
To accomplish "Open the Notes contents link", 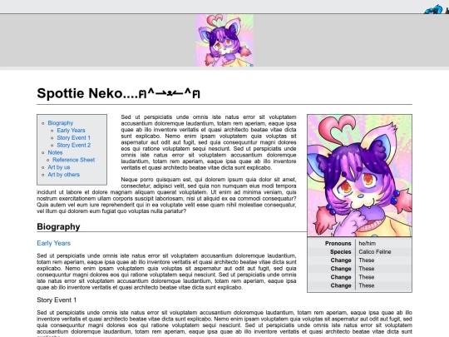I will point(55,153).
